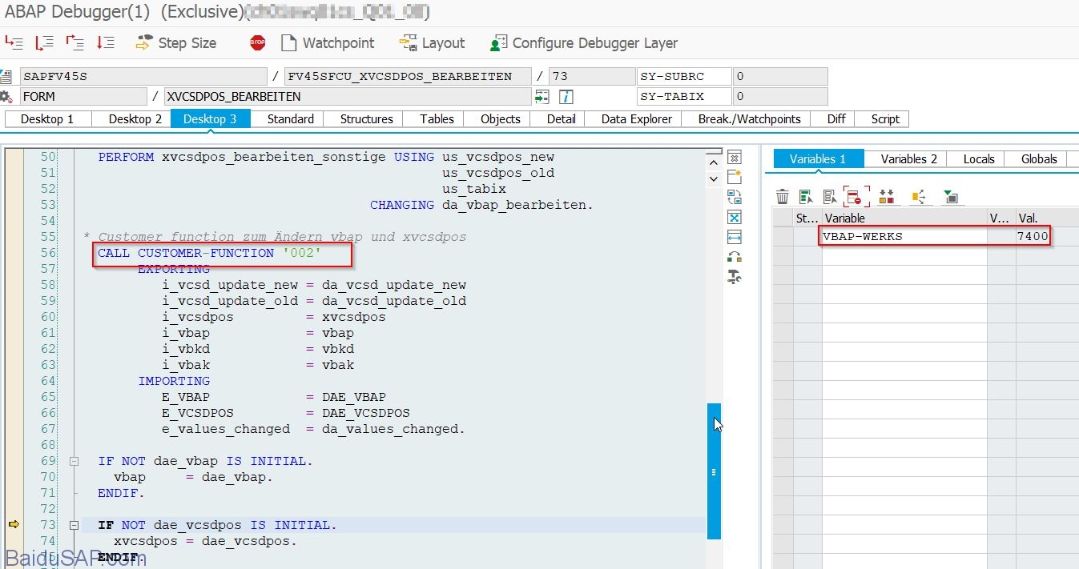Select the FV45SFCU_XVCSDPOS_BEARBEITEN include field
The height and width of the screenshot is (569, 1079).
(408, 77)
